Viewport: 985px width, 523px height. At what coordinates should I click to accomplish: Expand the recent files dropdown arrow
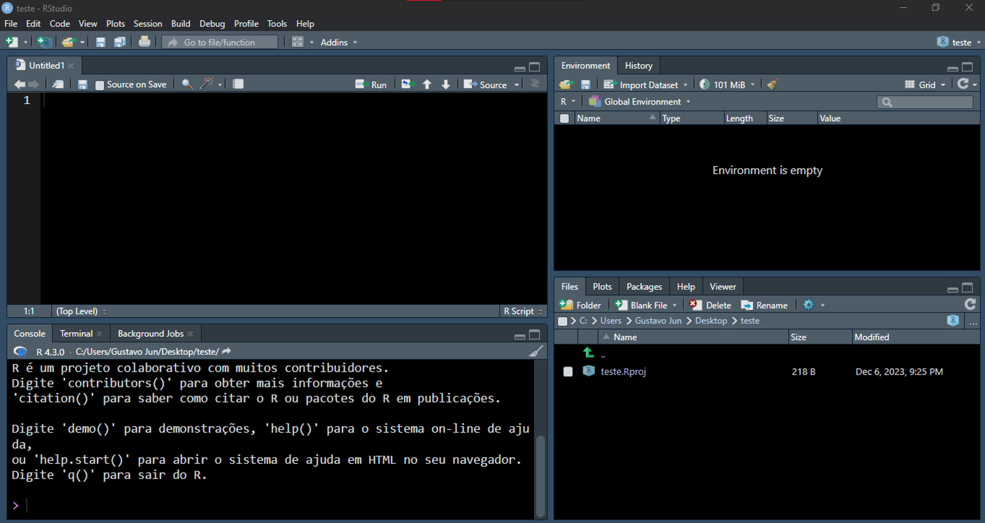82,43
